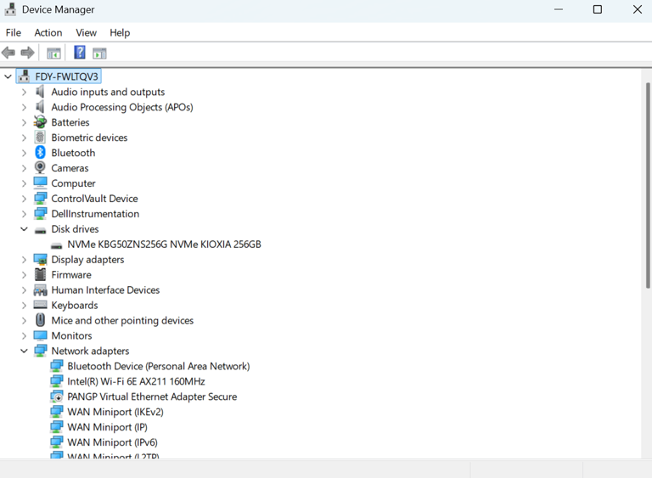Open the Action menu

tap(48, 32)
